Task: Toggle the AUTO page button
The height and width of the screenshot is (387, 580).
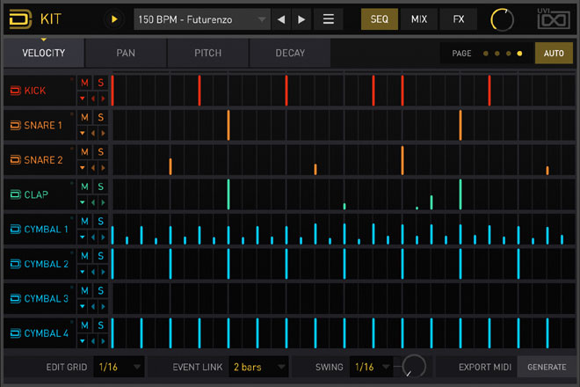Action: pyautogui.click(x=554, y=54)
